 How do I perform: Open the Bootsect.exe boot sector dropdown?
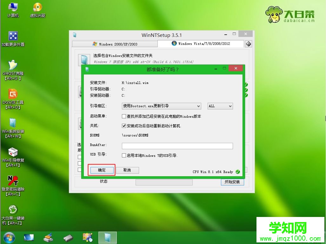tap(199, 106)
